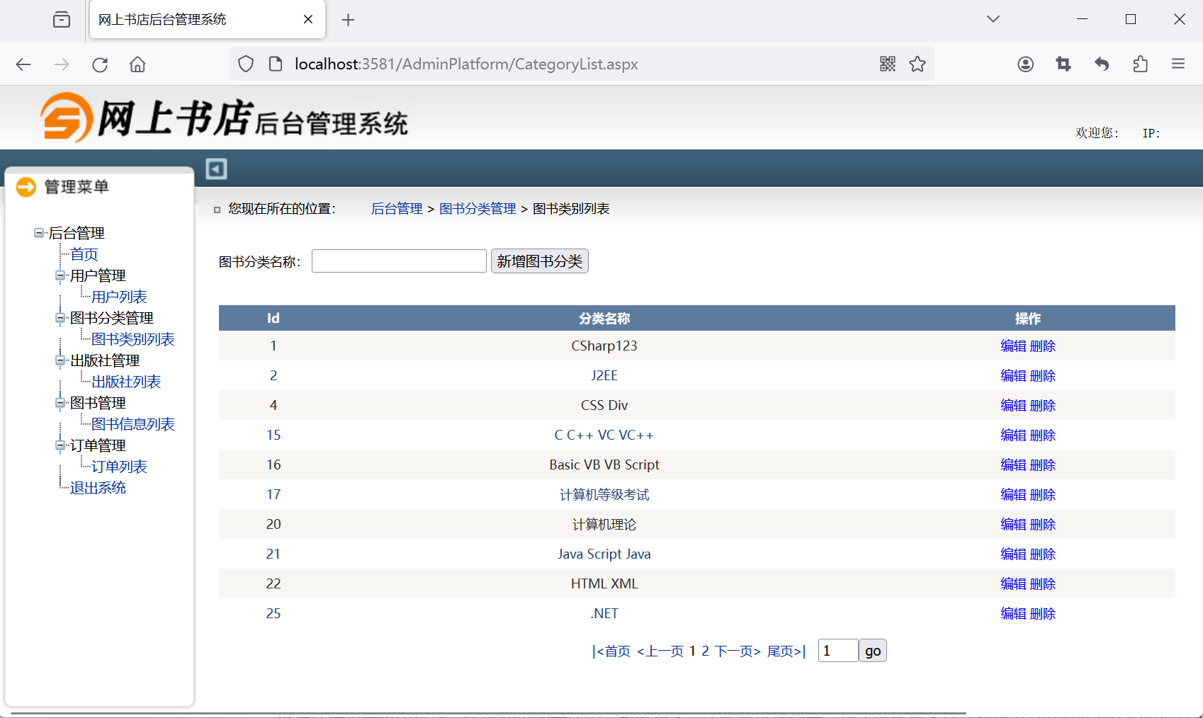The image size is (1203, 718).
Task: Collapse the 后台管理 root tree node
Action: coord(38,232)
